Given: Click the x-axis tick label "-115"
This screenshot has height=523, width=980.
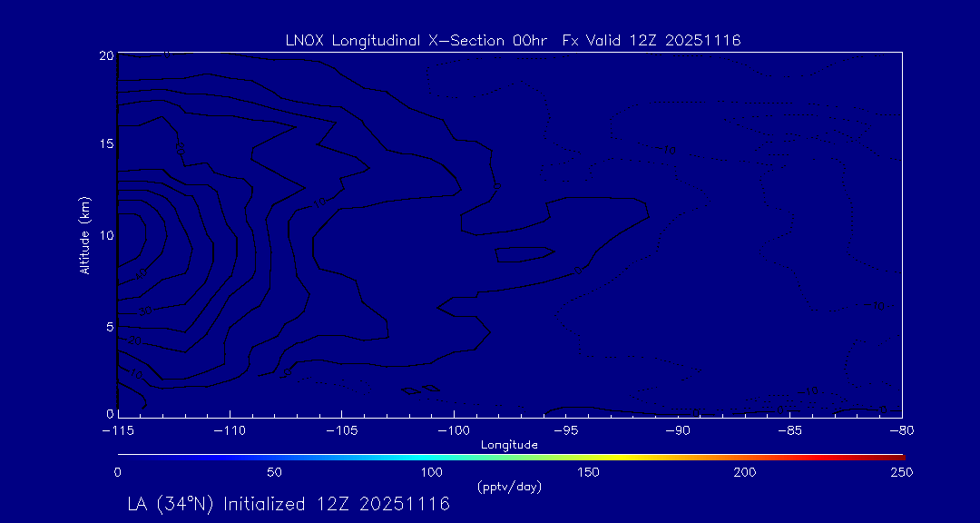Looking at the screenshot, I should click(x=118, y=431).
